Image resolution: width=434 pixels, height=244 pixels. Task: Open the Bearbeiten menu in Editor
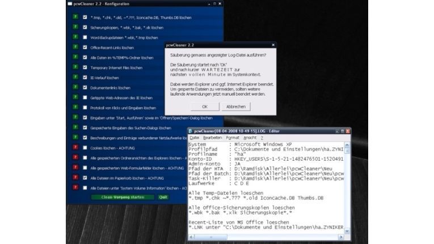point(212,137)
